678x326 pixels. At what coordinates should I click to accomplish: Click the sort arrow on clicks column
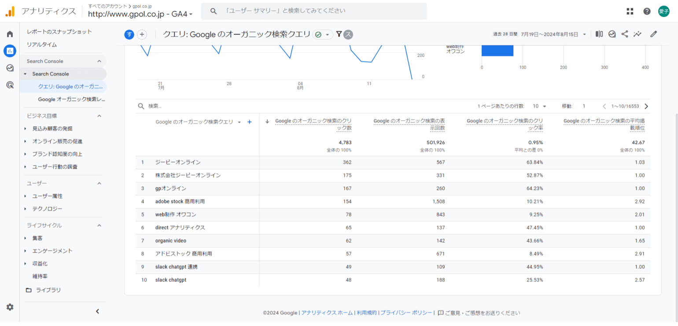(x=267, y=121)
